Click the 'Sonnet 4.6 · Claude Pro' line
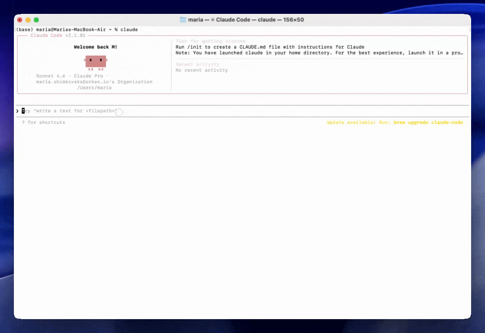The image size is (485, 333). 69,76
